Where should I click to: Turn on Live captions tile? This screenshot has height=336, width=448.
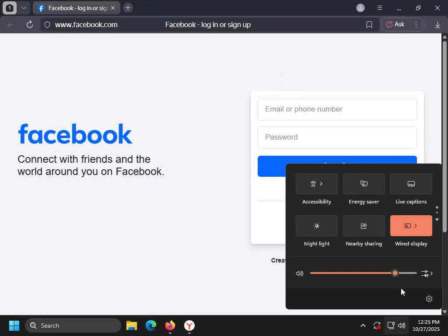pyautogui.click(x=411, y=184)
